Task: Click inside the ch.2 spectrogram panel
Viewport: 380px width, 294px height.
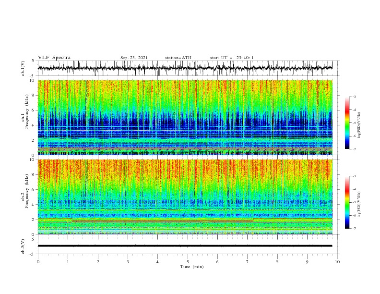Action: (185, 197)
